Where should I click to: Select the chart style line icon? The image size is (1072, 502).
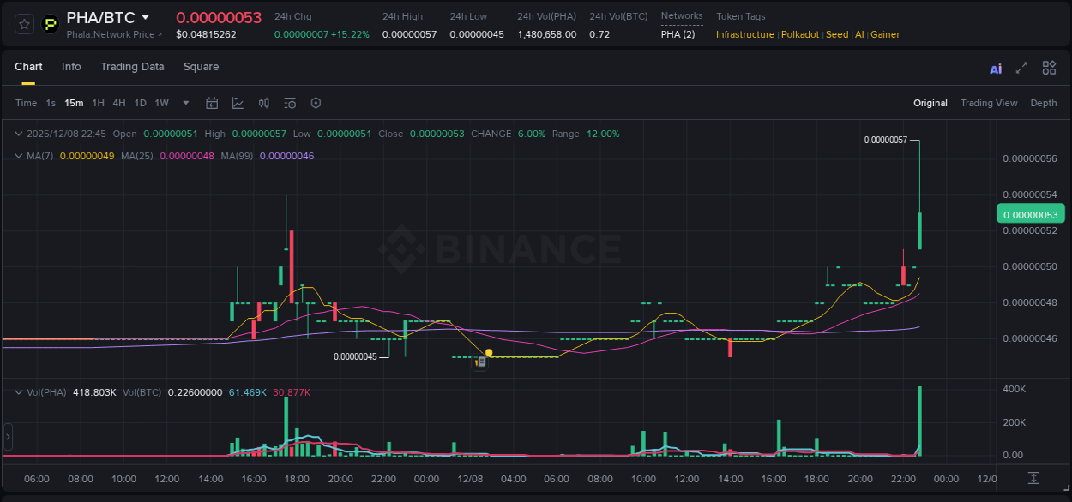point(238,103)
